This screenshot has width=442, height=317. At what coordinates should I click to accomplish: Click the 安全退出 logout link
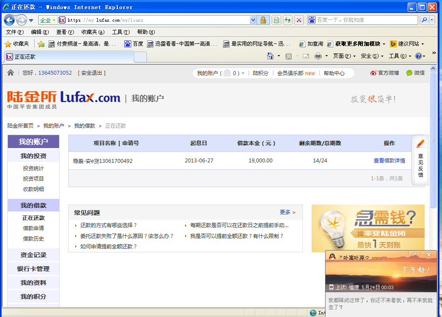point(92,73)
